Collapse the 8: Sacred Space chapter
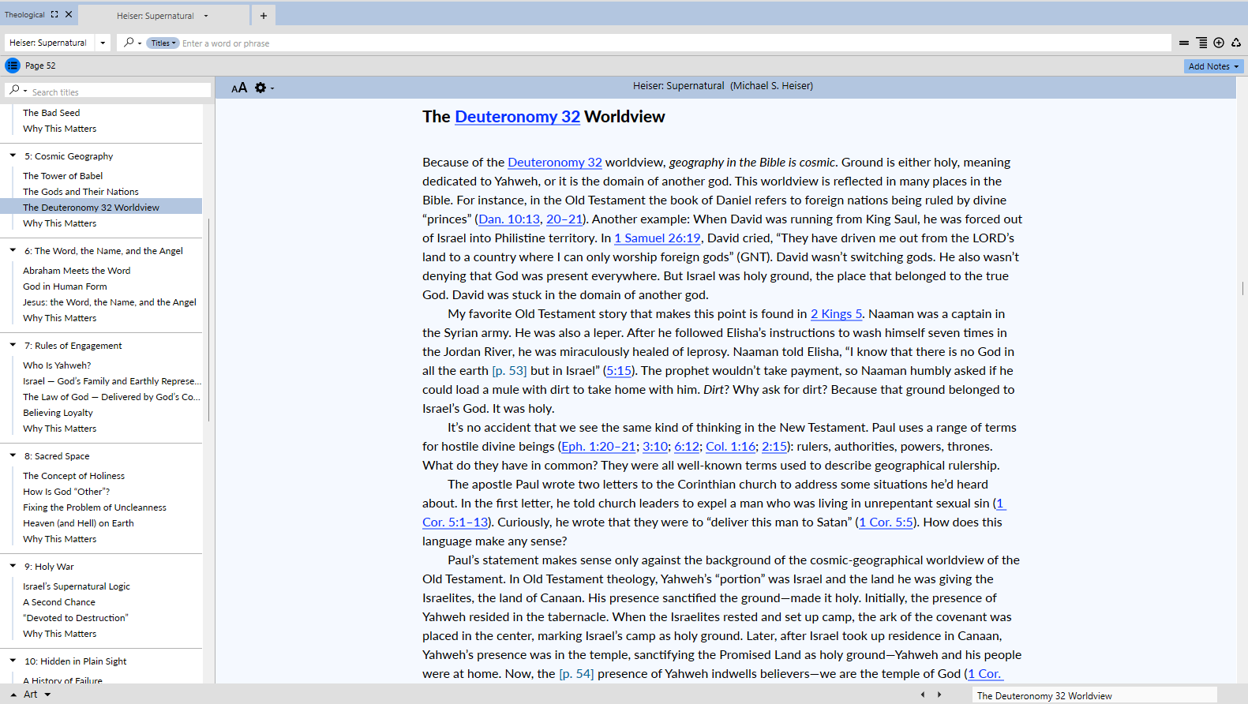Screen dimensions: 1248x704 pyautogui.click(x=13, y=456)
